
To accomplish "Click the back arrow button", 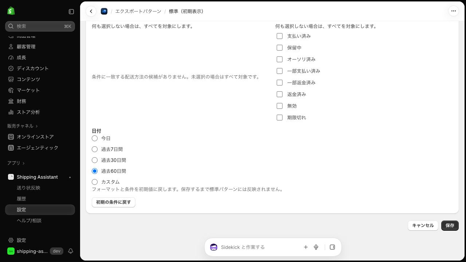I will click(x=91, y=11).
